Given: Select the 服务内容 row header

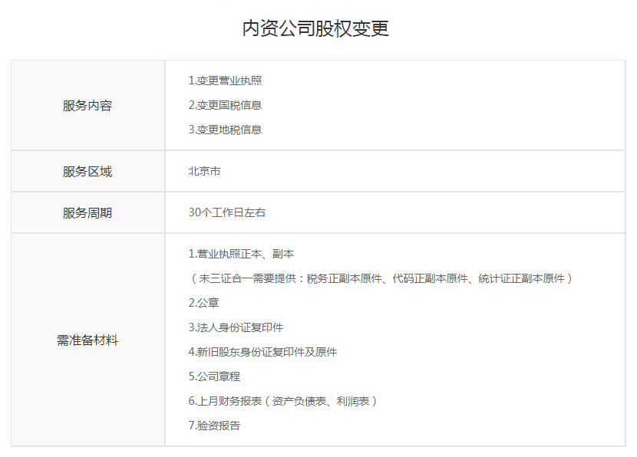Looking at the screenshot, I should pos(87,106).
